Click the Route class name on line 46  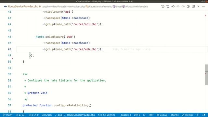40,37
